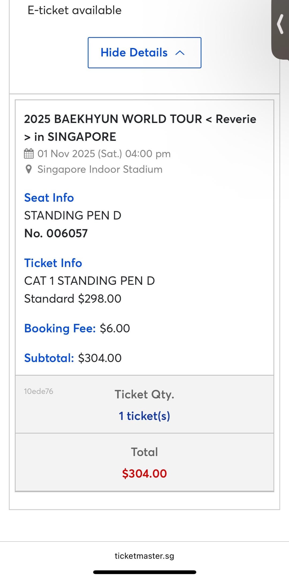Tap the Subtotal amount $304.00
Image resolution: width=289 pixels, height=580 pixels.
100,358
